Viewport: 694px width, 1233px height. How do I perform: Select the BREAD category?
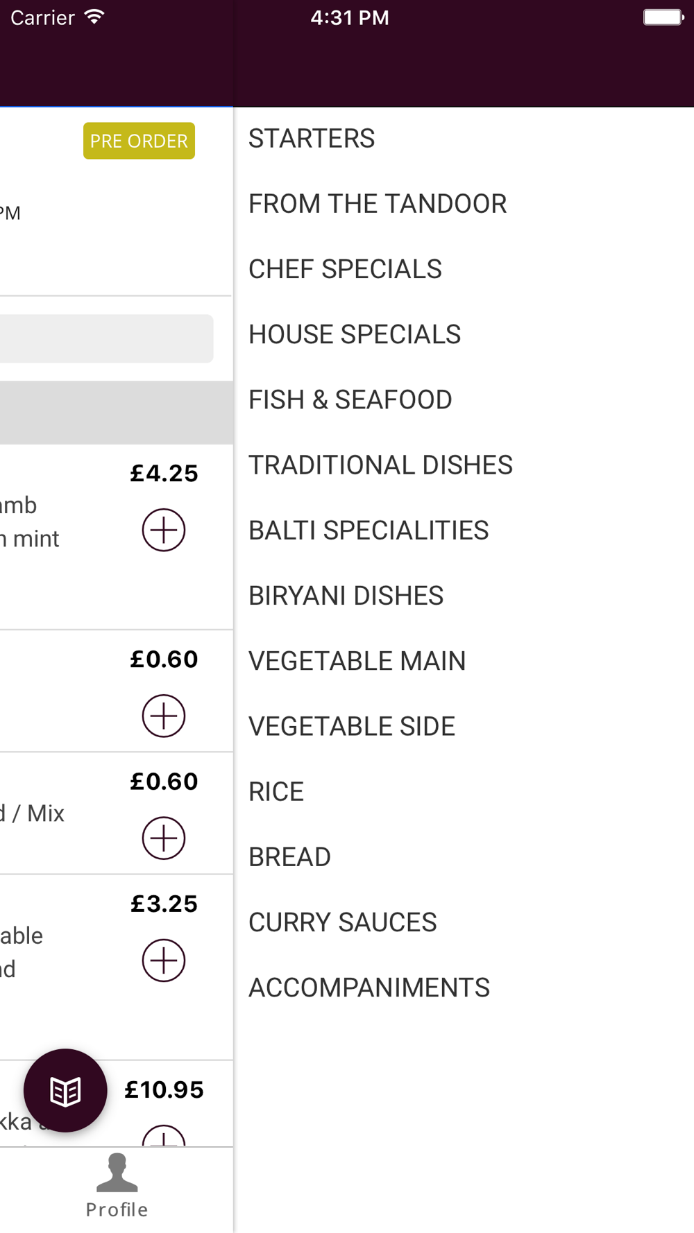click(289, 857)
